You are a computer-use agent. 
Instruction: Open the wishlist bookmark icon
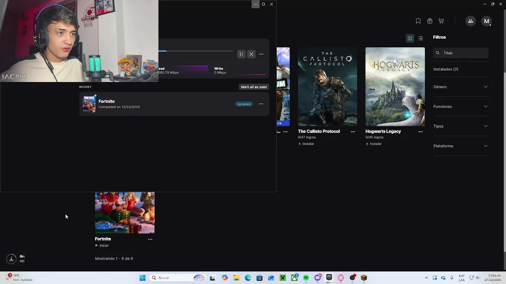pyautogui.click(x=418, y=21)
